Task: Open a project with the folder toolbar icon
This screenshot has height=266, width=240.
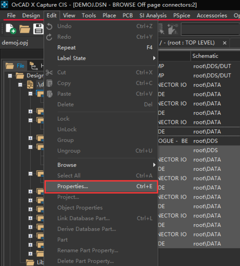Action: click(25, 29)
